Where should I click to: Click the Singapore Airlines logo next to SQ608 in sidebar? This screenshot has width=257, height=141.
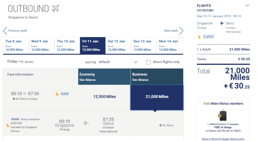[199, 37]
